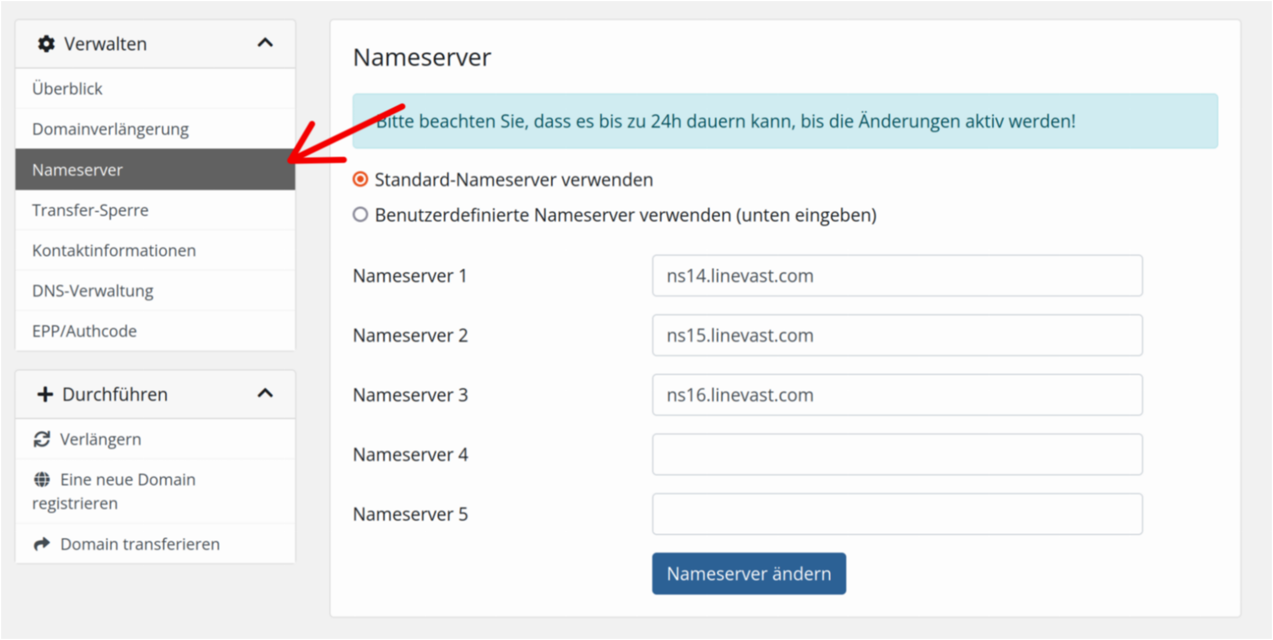Open Kontaktinformationen page
This screenshot has width=1273, height=640.
point(114,251)
